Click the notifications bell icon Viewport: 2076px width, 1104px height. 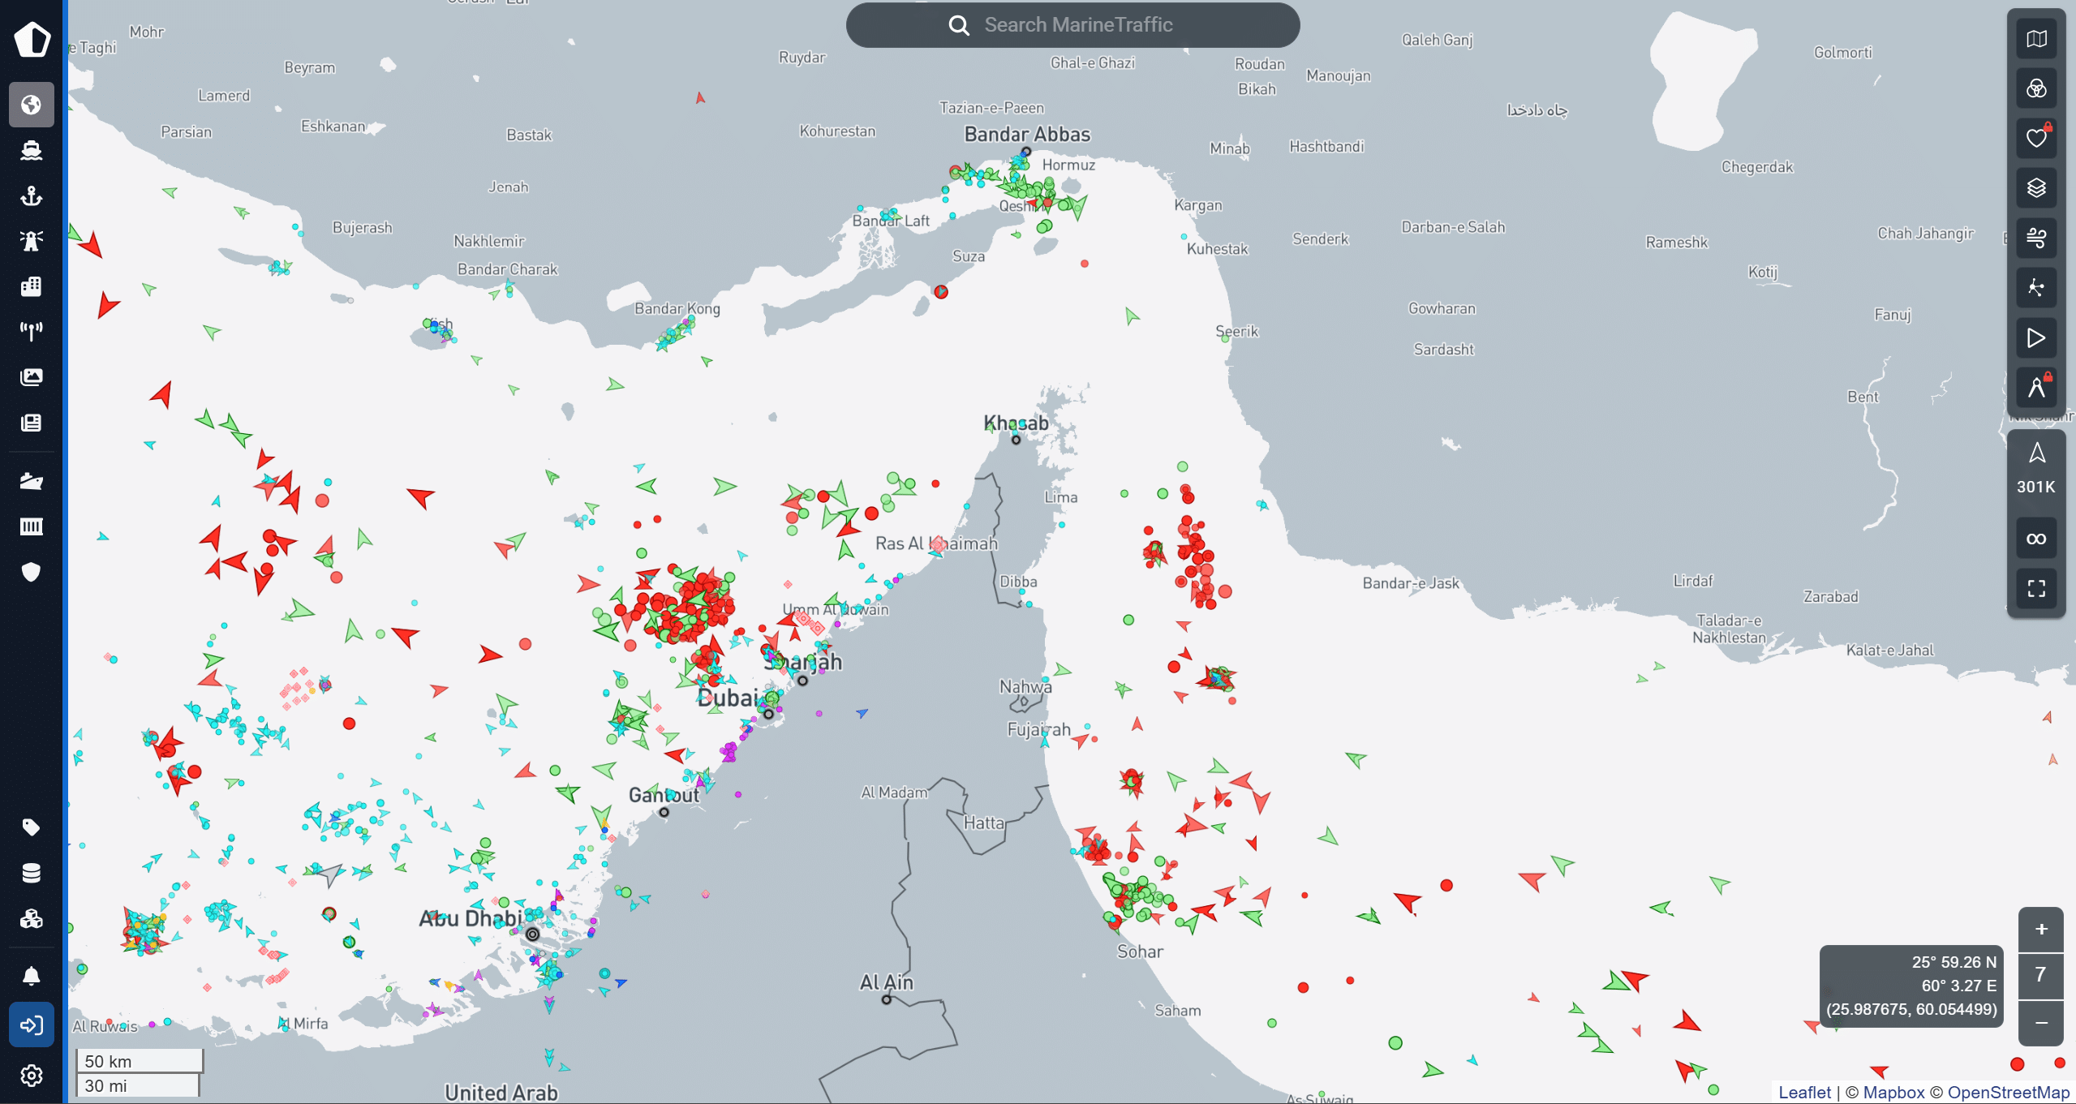point(31,976)
